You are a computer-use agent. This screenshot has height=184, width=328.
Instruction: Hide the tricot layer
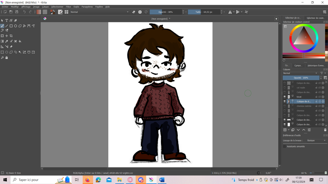(x=284, y=97)
